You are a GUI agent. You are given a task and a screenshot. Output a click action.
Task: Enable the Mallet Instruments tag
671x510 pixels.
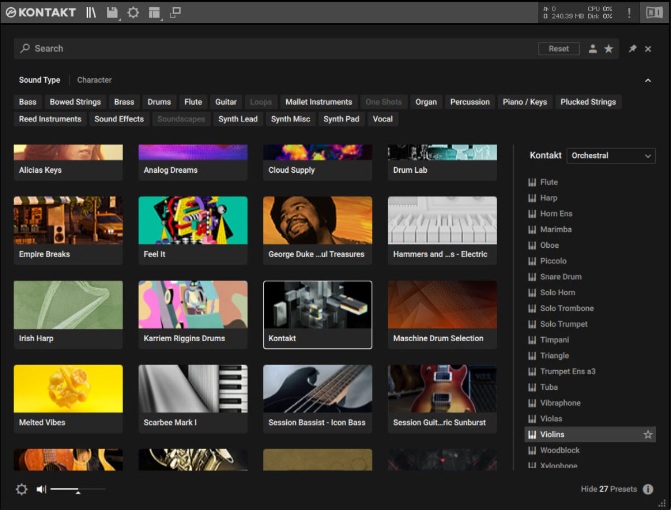pyautogui.click(x=319, y=102)
